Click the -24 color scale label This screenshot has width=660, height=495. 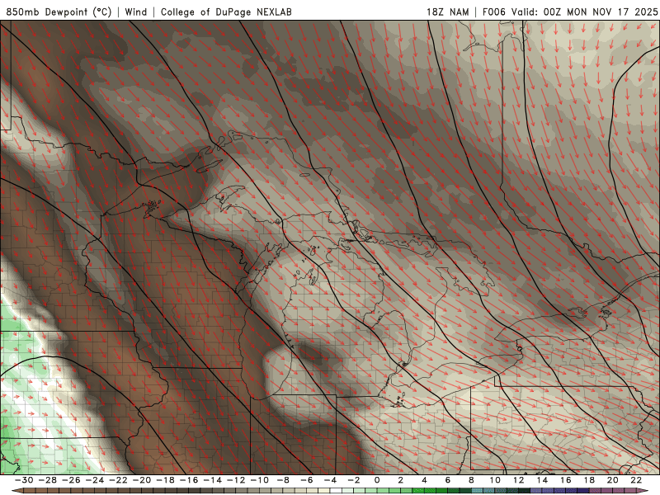click(95, 480)
